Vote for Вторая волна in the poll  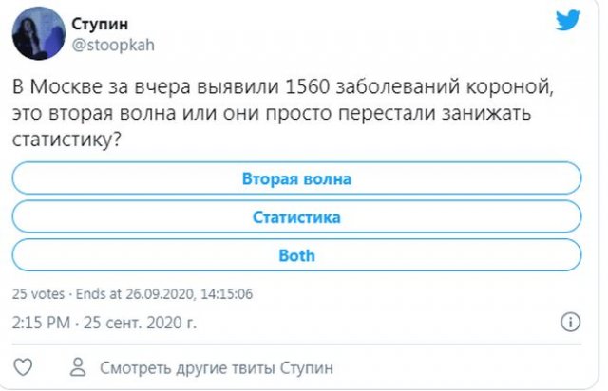[x=296, y=177]
